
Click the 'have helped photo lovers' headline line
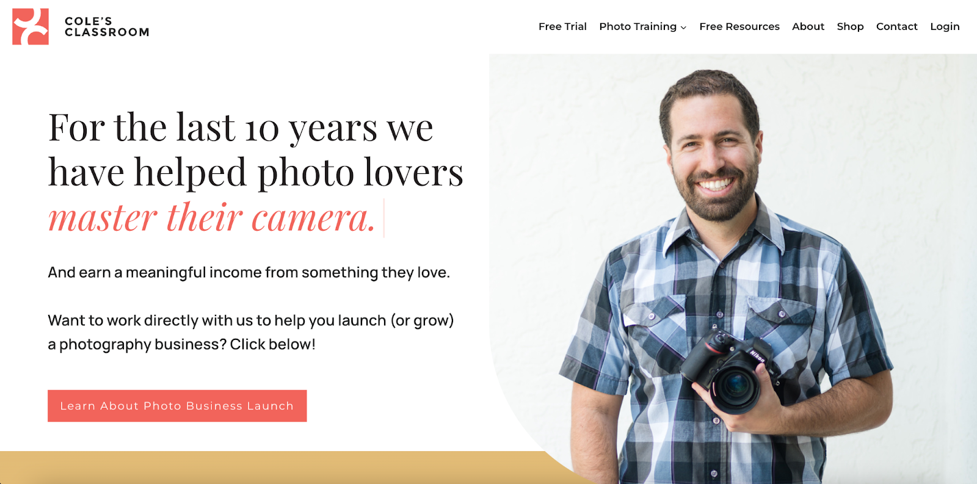(256, 172)
